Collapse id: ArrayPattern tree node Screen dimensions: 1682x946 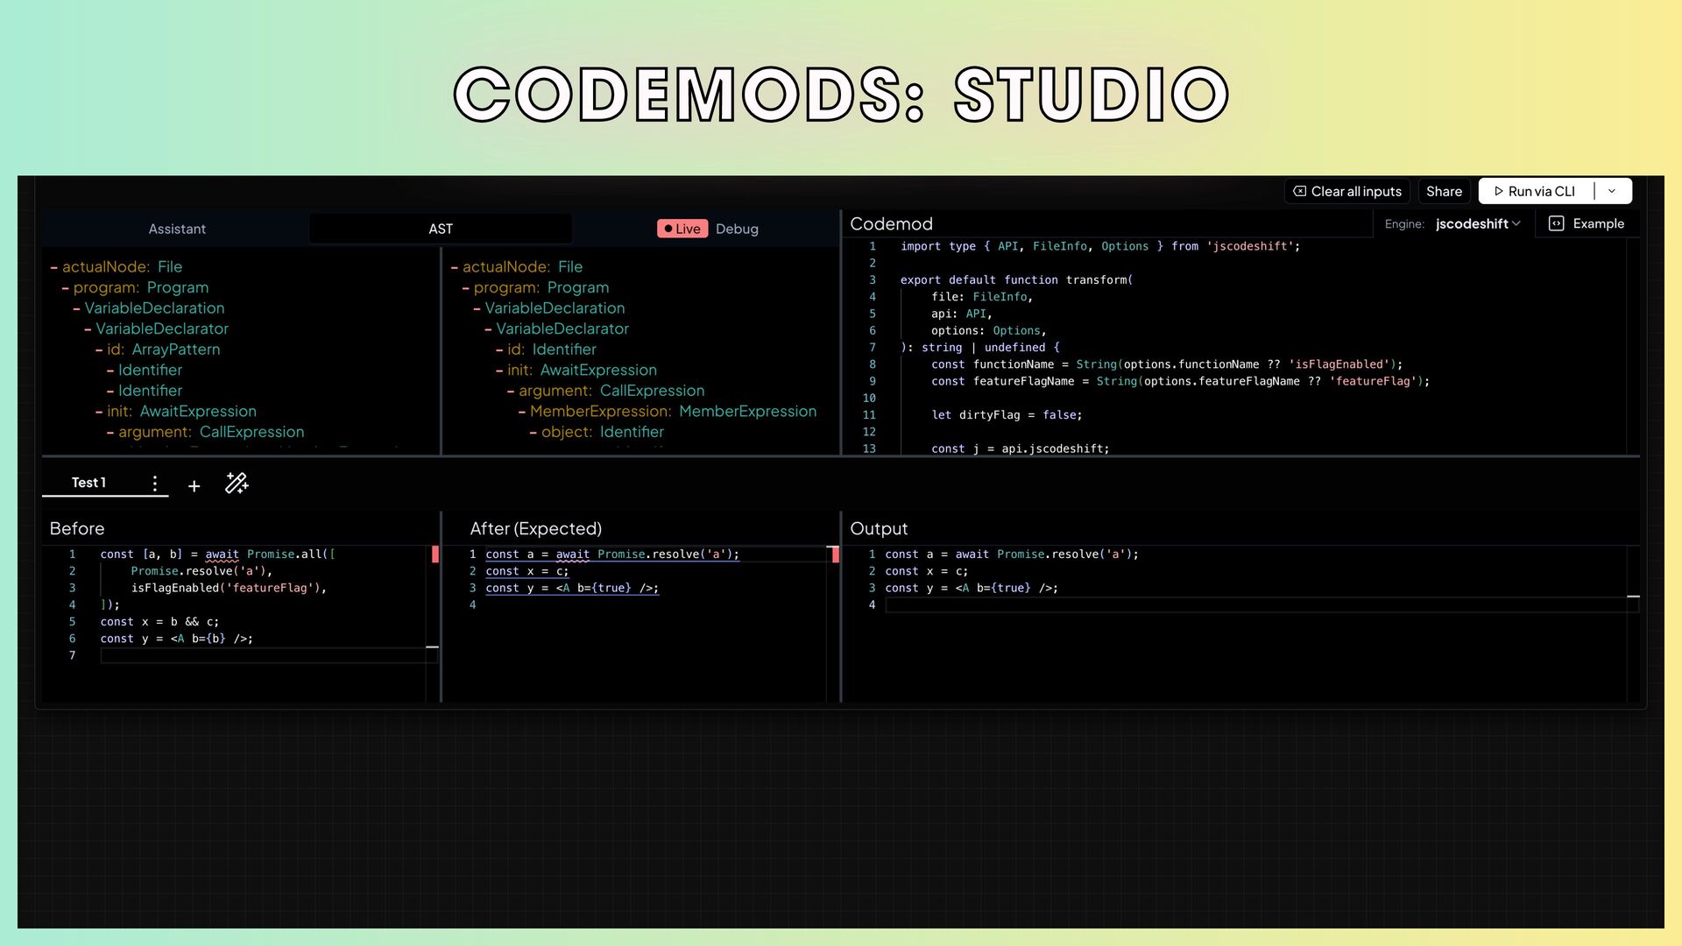click(99, 349)
